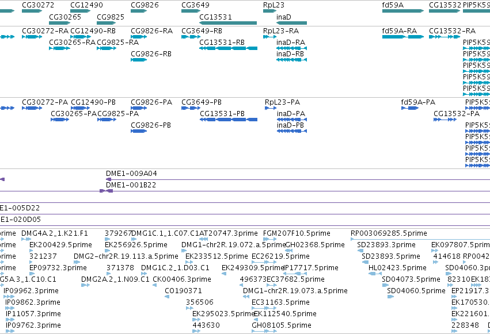The image size is (490, 334).
Task: Click the E1-005D22 feature label
Action: pyautogui.click(x=20, y=208)
